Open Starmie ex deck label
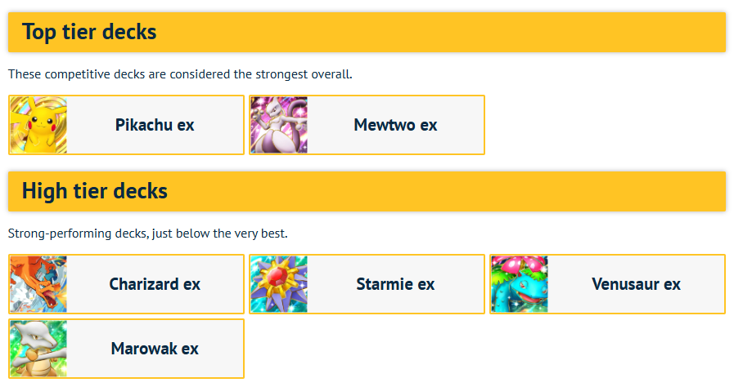 coord(395,284)
